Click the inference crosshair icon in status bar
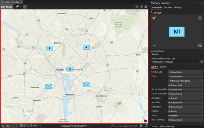204x128 pixels. pyautogui.click(x=31, y=126)
